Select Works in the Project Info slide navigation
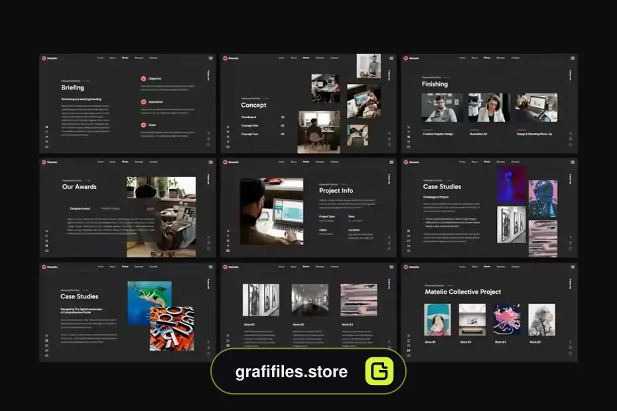The width and height of the screenshot is (617, 411). (x=306, y=162)
